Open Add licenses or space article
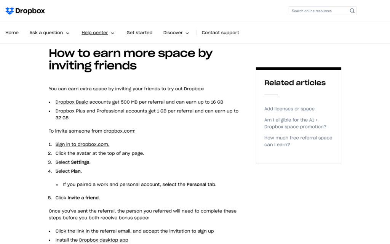This screenshot has height=244, width=390. click(289, 109)
